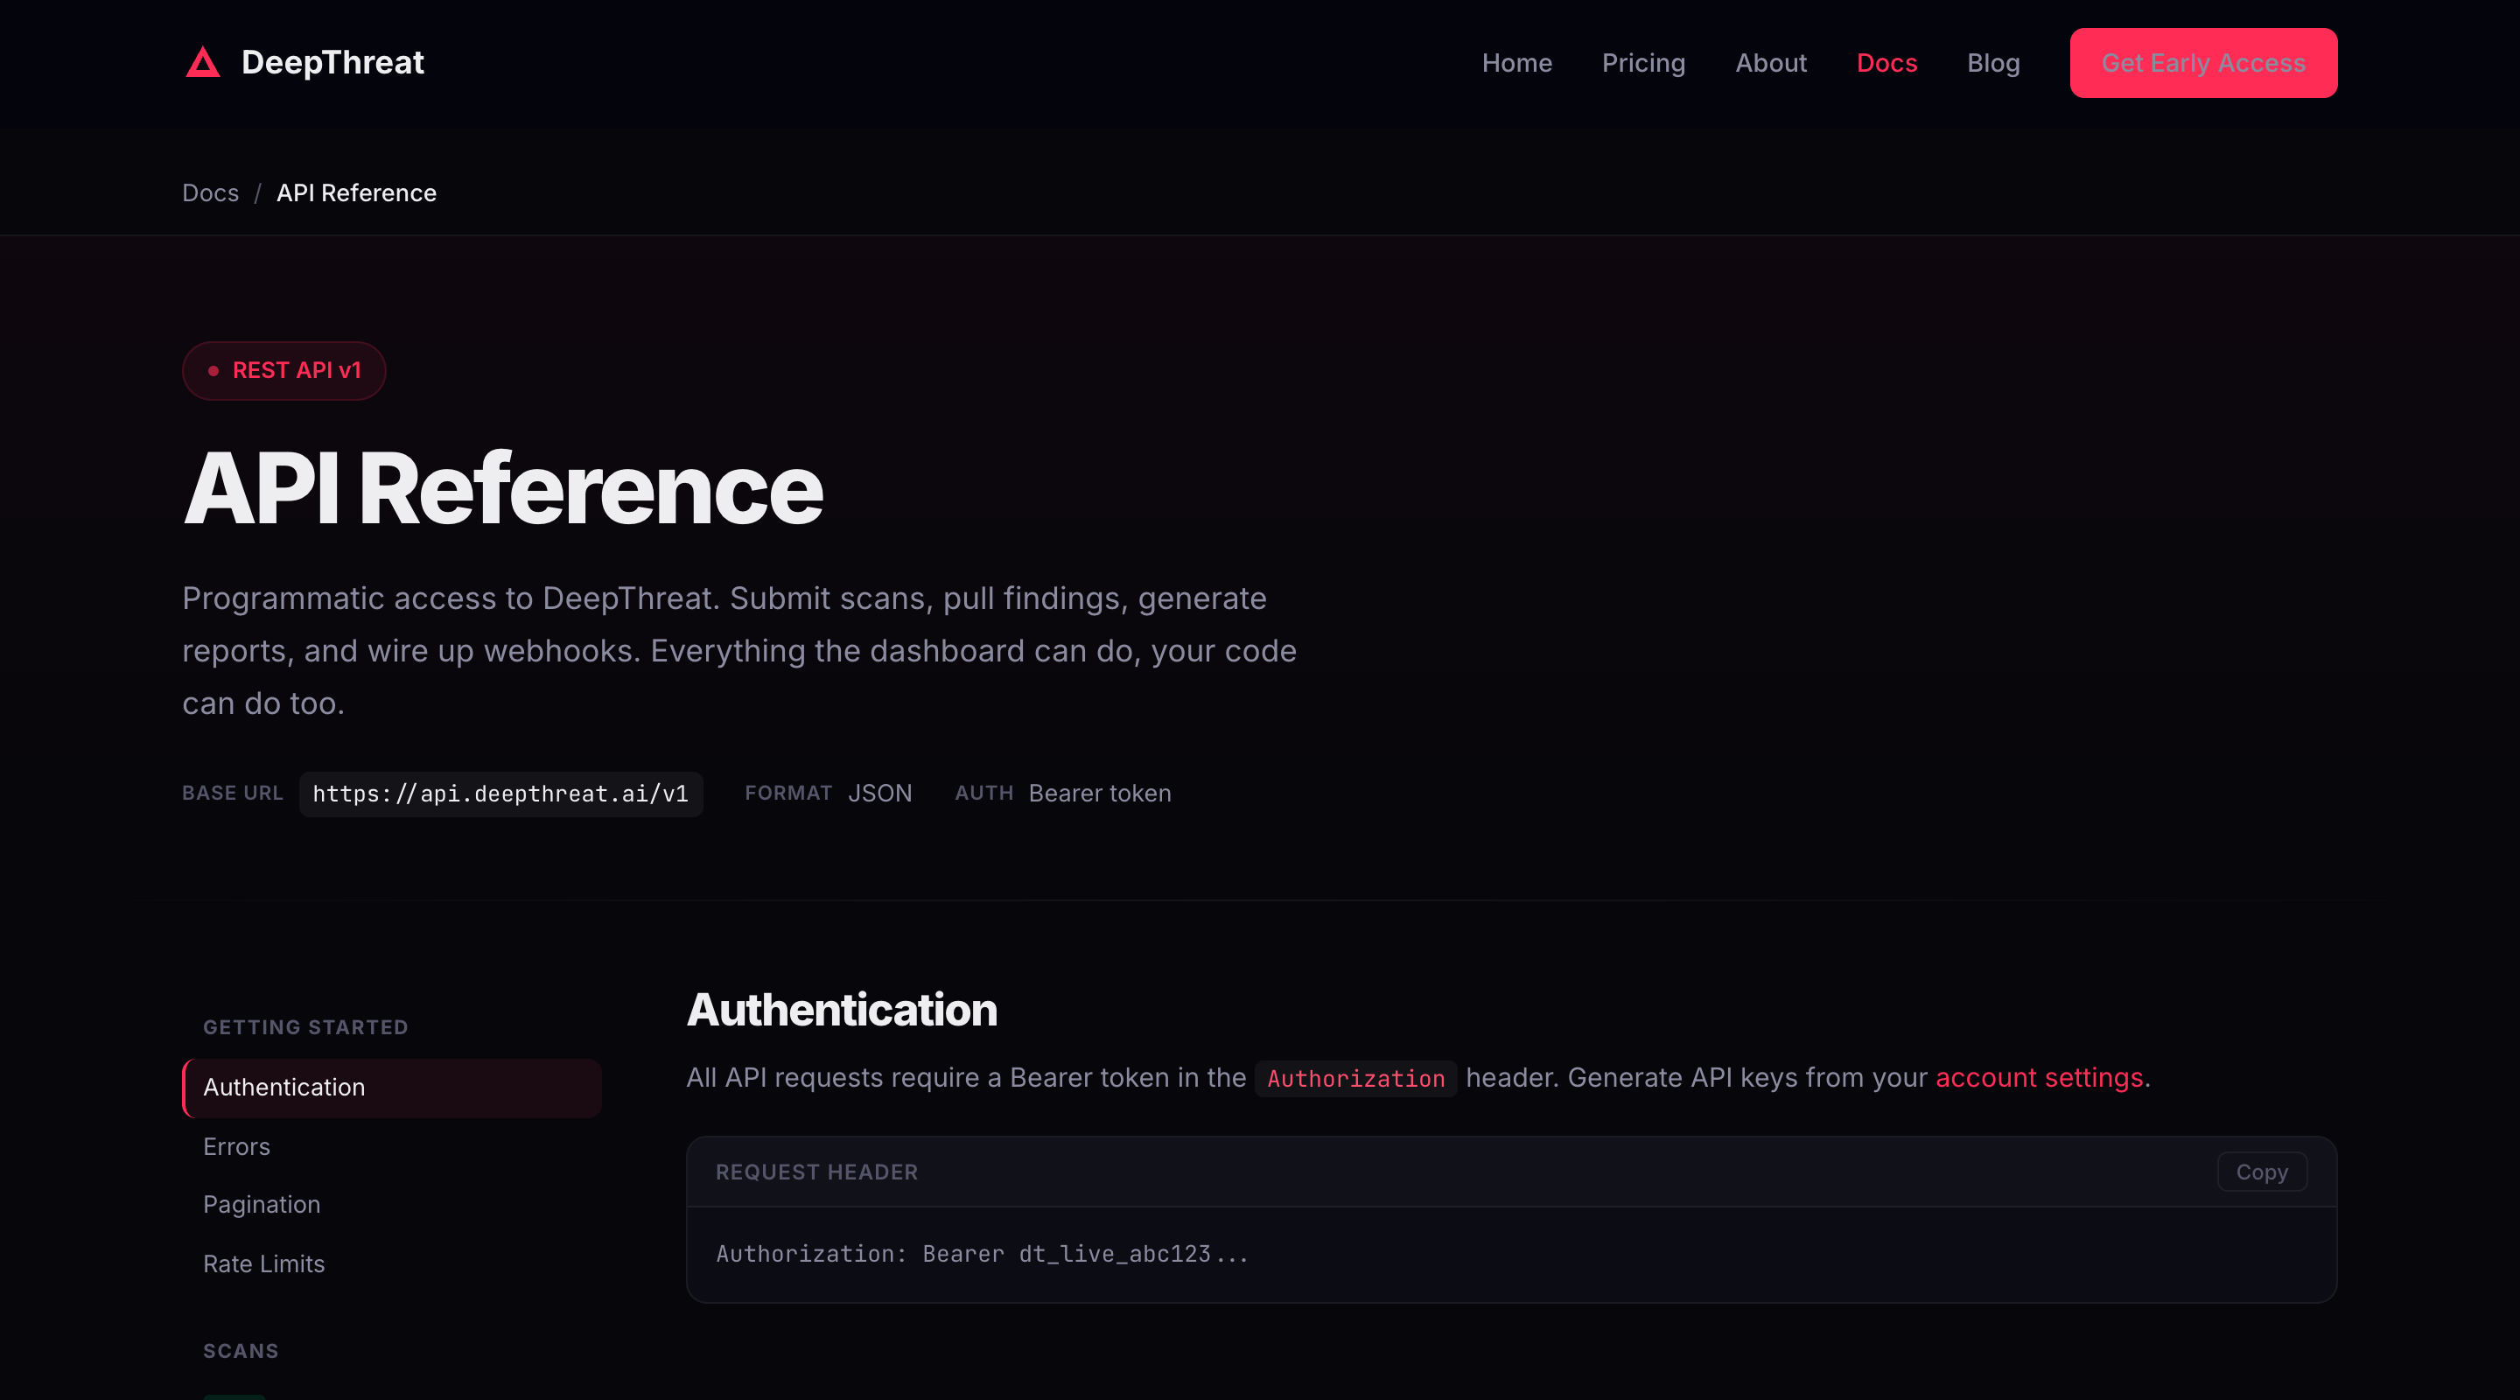Open the About nav item
Image resolution: width=2520 pixels, height=1400 pixels.
[1769, 63]
